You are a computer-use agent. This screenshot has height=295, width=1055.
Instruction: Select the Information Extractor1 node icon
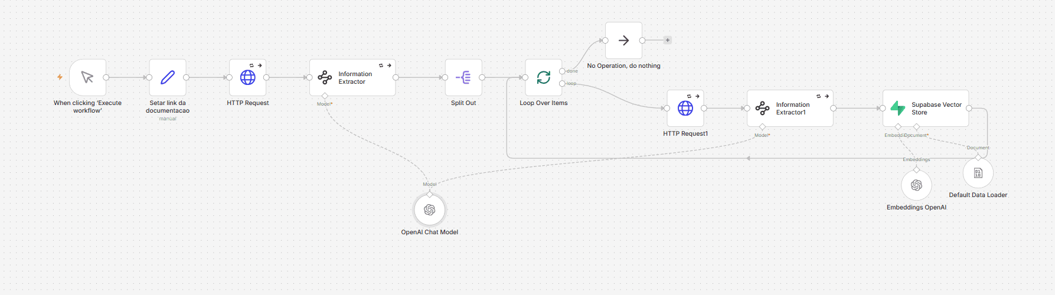pos(763,108)
